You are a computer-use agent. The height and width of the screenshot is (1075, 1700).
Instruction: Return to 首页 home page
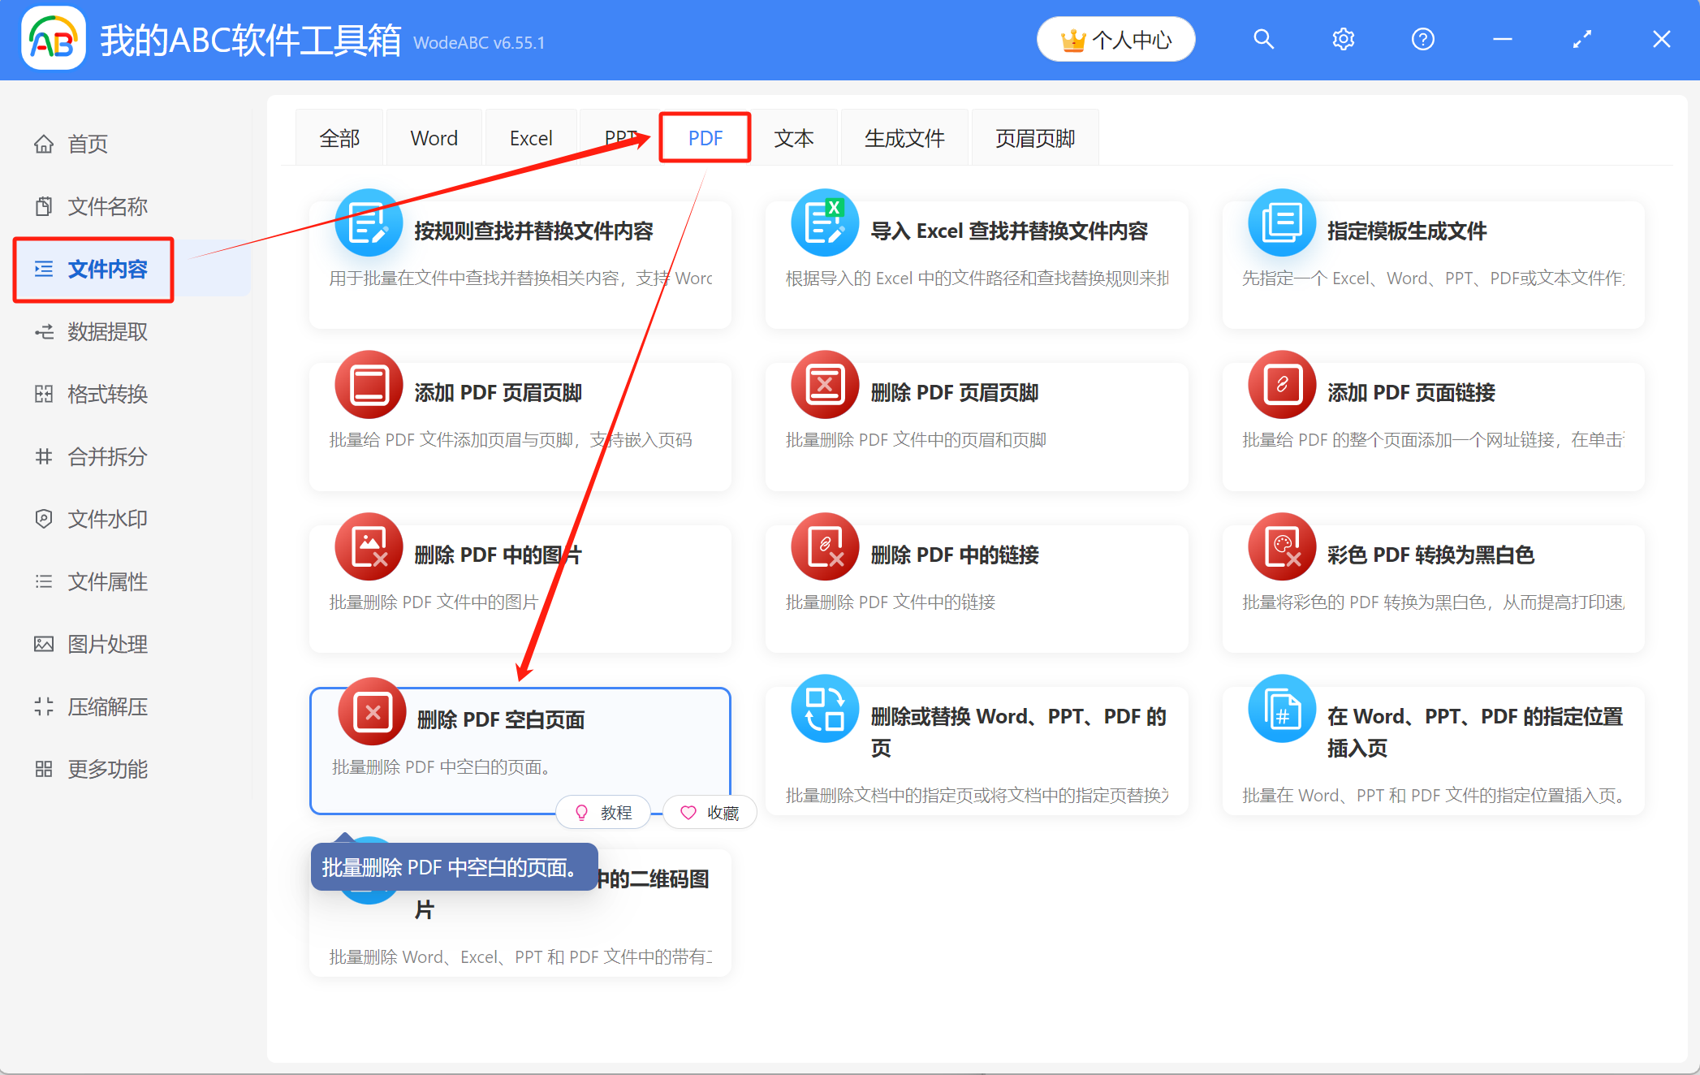click(87, 144)
